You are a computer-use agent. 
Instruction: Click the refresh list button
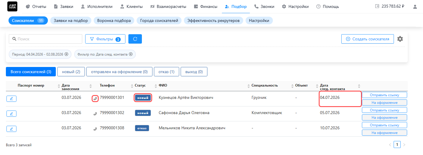(135, 39)
